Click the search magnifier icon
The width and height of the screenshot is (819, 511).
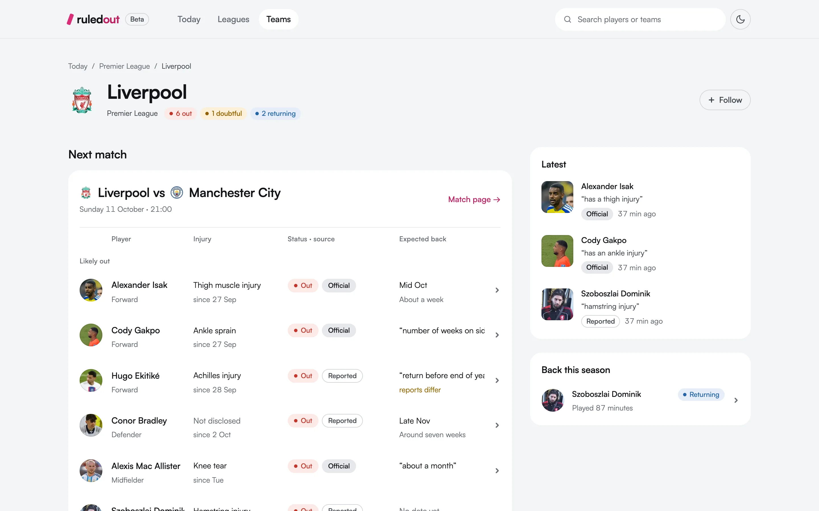568,19
